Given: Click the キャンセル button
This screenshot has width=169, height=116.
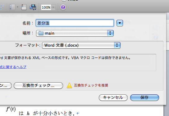Looking at the screenshot, I should 113,97.
